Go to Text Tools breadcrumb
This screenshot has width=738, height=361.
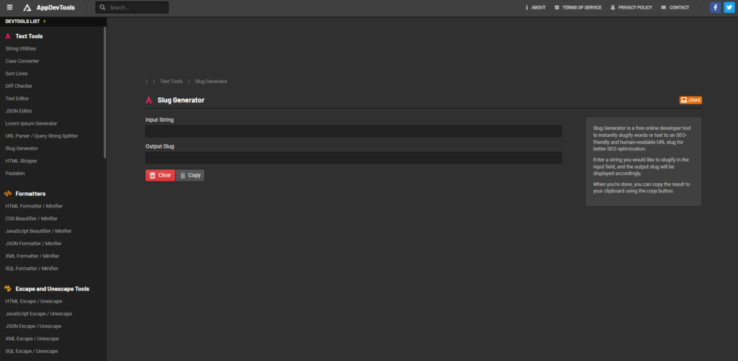pos(172,81)
